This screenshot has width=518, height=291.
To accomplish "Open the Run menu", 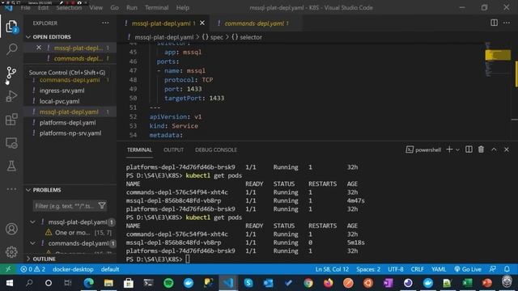I will pos(131,7).
